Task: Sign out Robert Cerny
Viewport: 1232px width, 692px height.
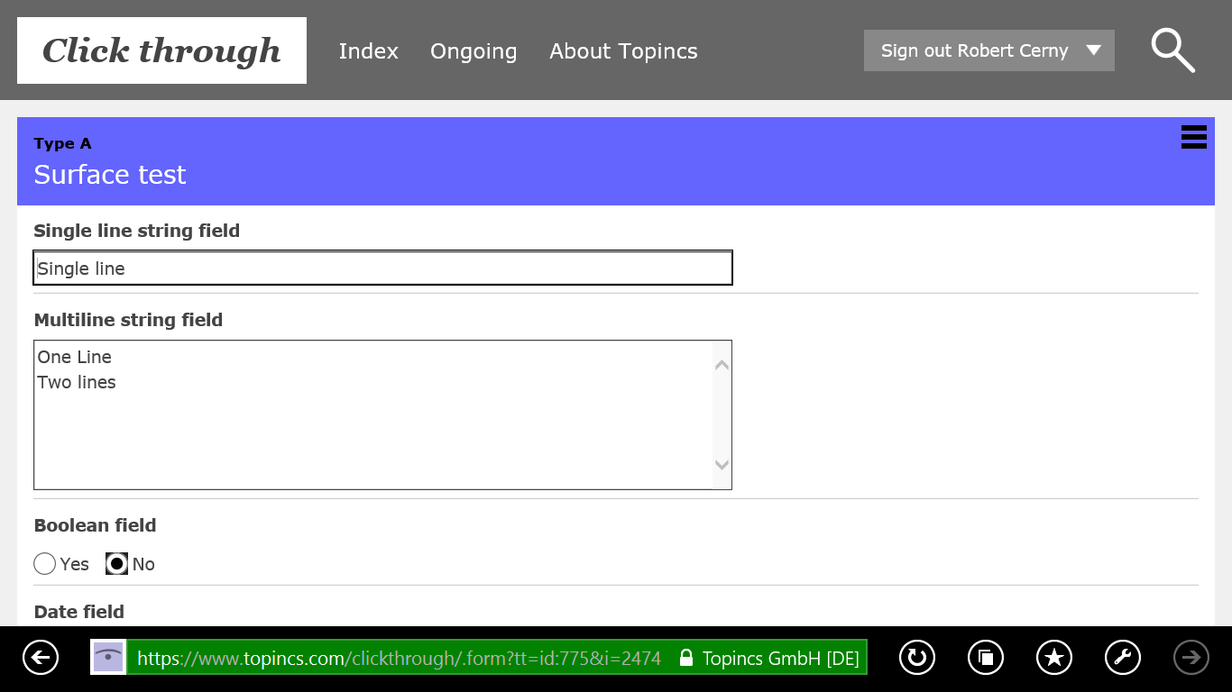Action: [x=974, y=50]
